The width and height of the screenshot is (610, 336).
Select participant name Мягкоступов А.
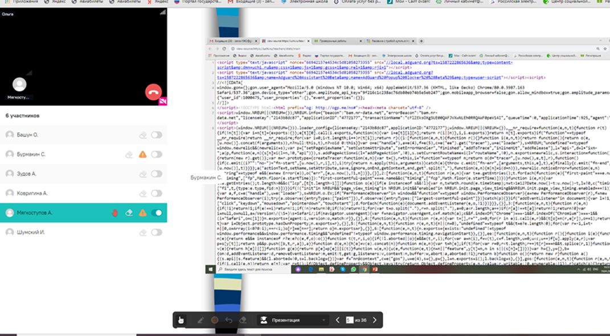[34, 213]
